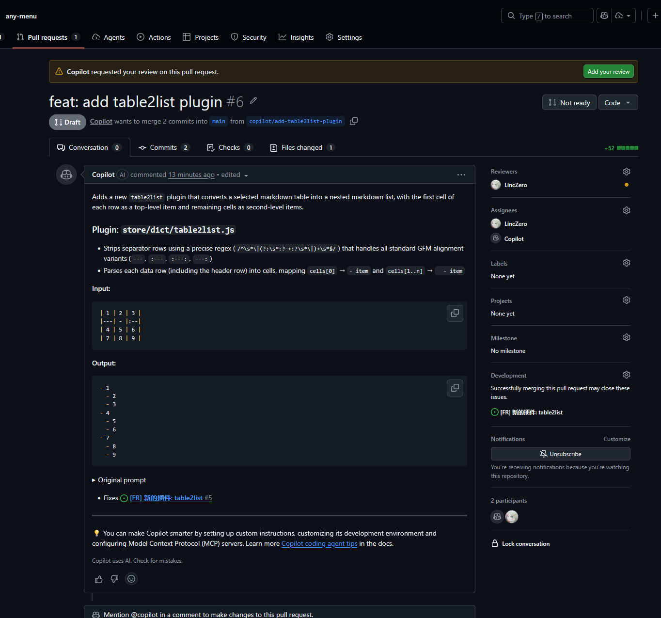The image size is (661, 618).
Task: Click the Copilot participant avatar
Action: click(x=497, y=517)
